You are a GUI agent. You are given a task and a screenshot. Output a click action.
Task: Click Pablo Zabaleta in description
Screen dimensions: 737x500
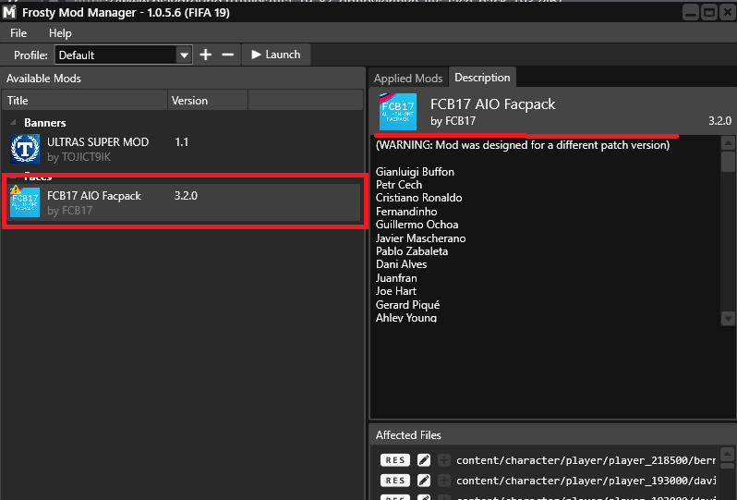pos(412,251)
